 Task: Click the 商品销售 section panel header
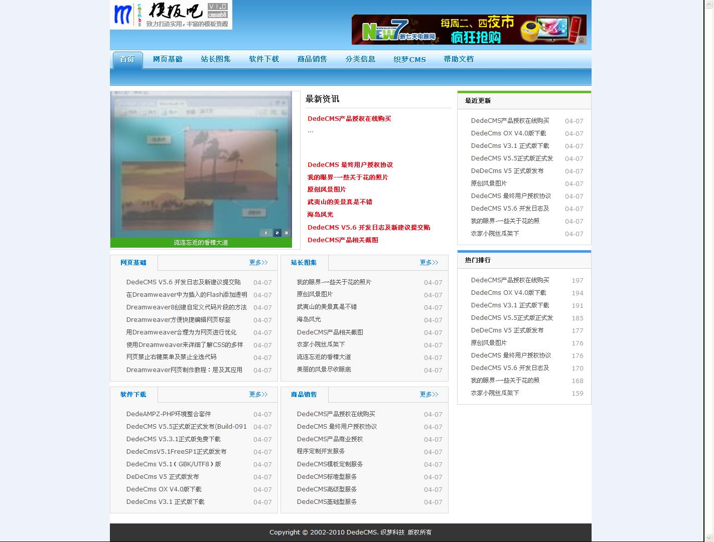pos(304,395)
